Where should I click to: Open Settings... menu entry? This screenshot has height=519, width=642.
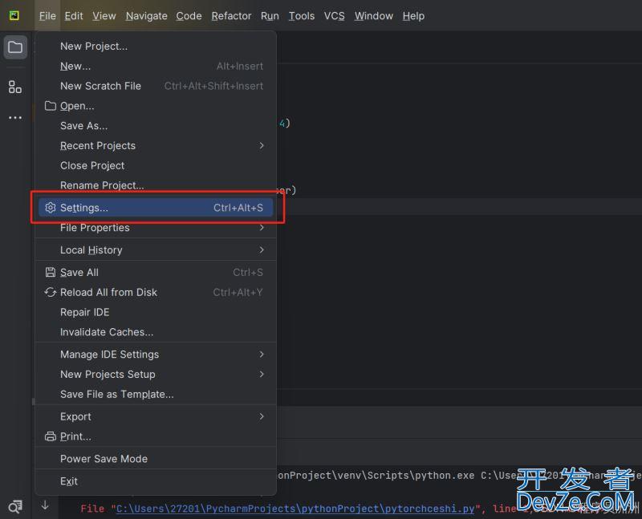(x=156, y=208)
